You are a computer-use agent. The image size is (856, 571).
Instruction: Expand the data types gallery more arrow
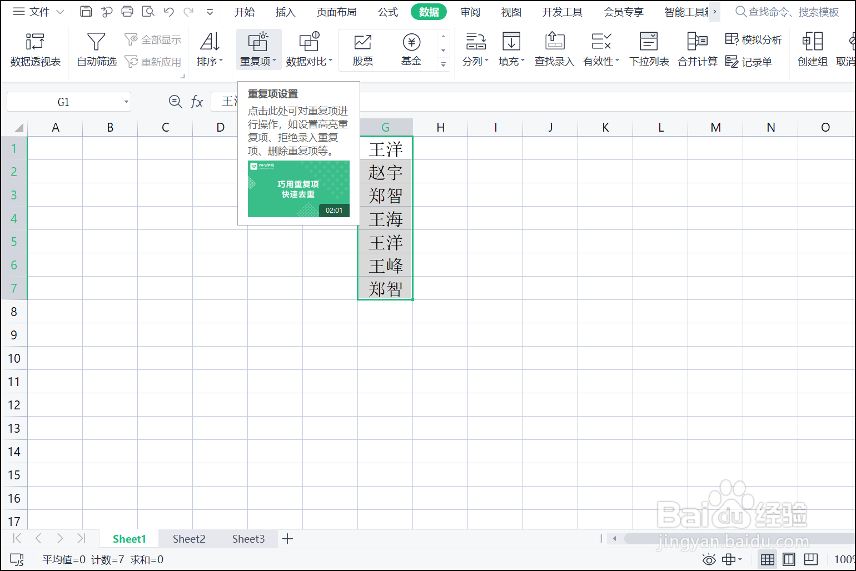443,64
